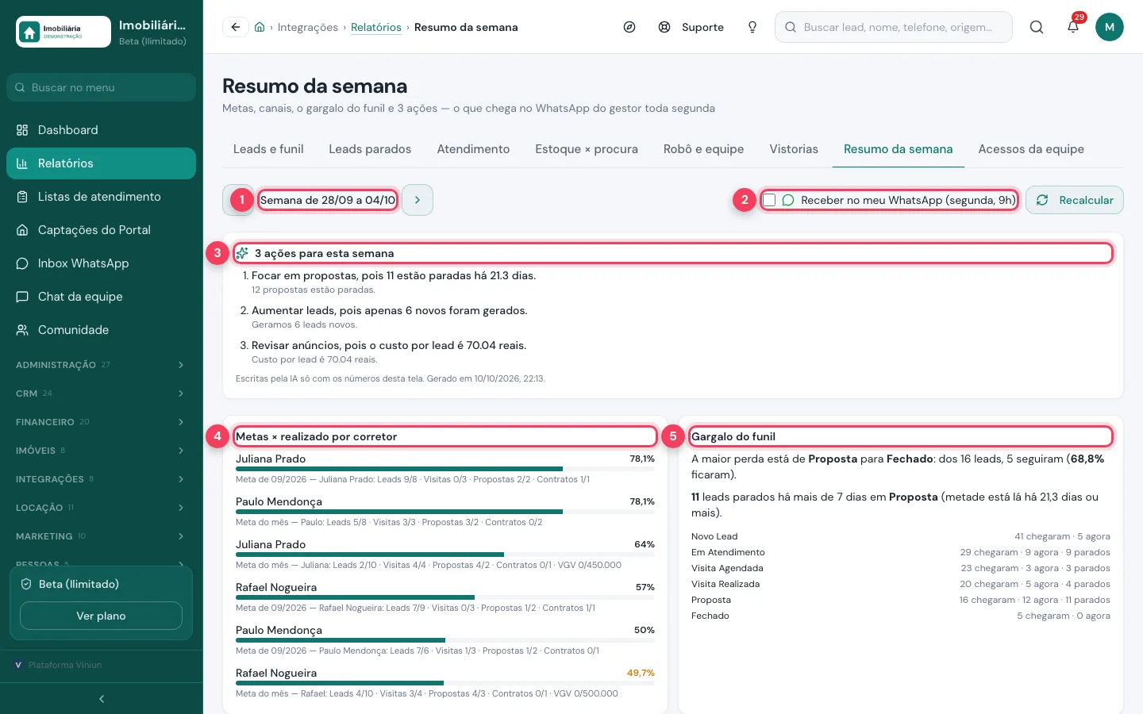Focus the Buscar no menu field
This screenshot has width=1143, height=714.
101,87
